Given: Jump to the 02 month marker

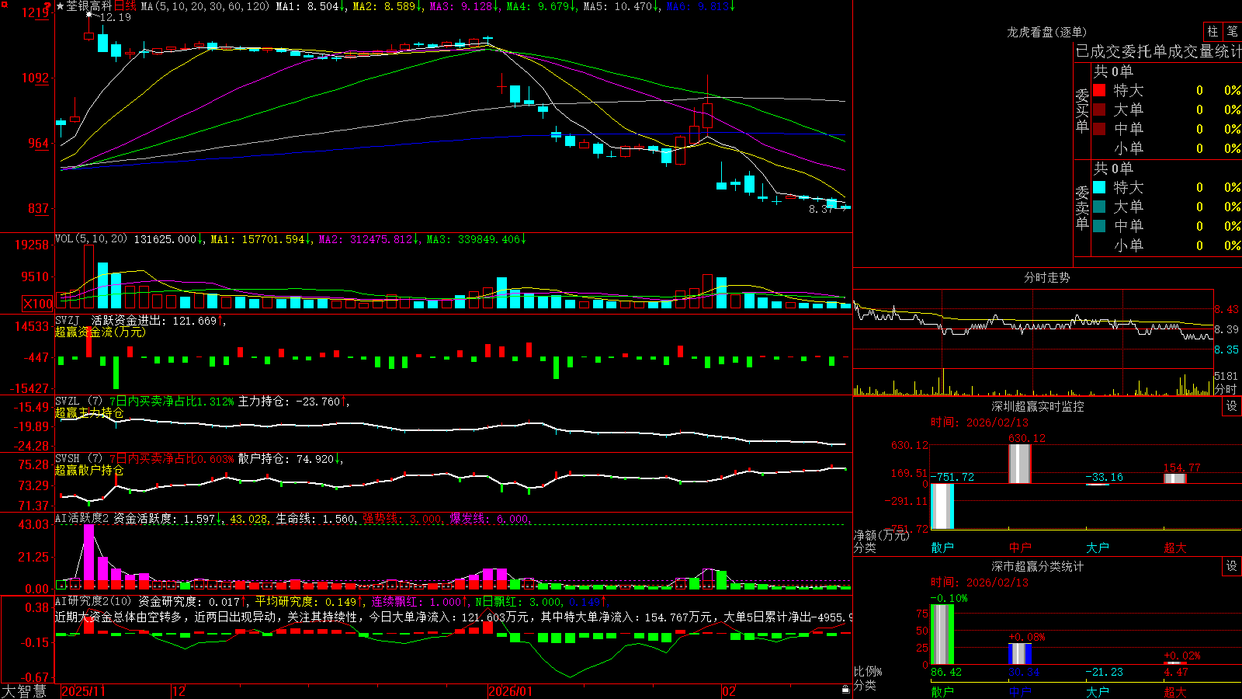Looking at the screenshot, I should pyautogui.click(x=729, y=691).
